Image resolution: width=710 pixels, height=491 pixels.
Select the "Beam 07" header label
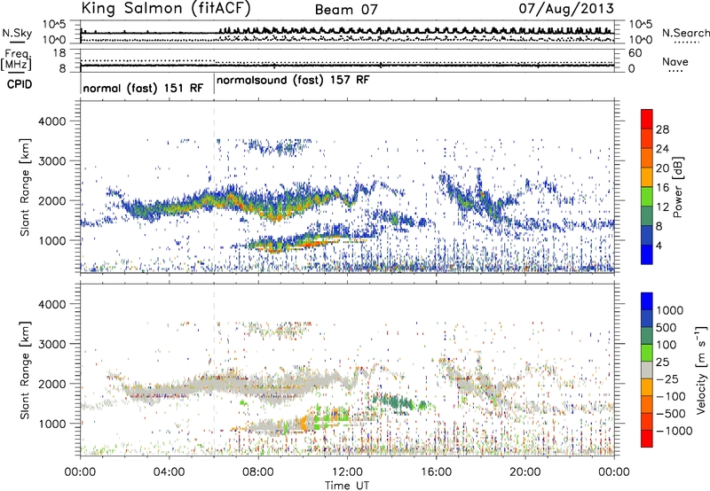pos(346,10)
